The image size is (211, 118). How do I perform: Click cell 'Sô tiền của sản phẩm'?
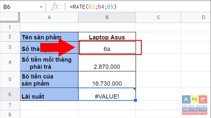coord(49,79)
